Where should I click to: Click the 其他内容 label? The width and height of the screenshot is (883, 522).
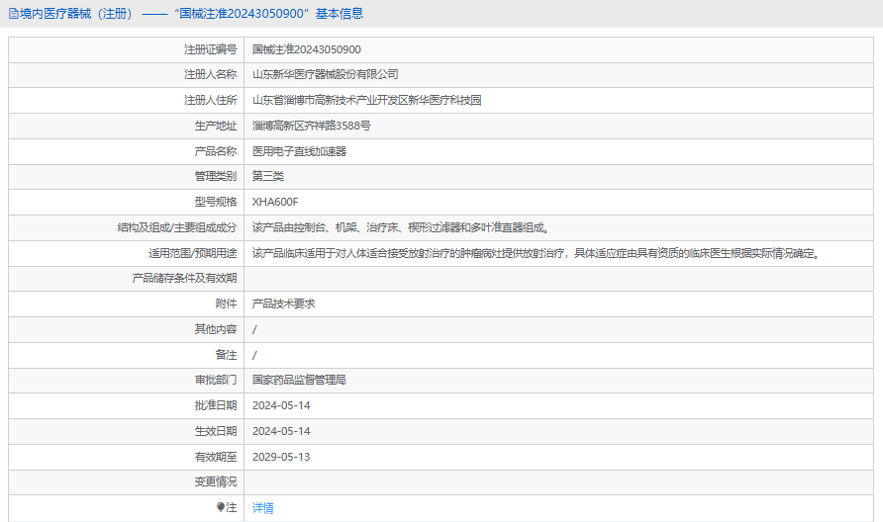click(x=216, y=329)
